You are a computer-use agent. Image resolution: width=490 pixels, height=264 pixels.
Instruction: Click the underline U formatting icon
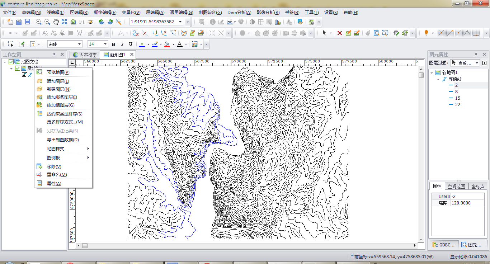click(131, 44)
